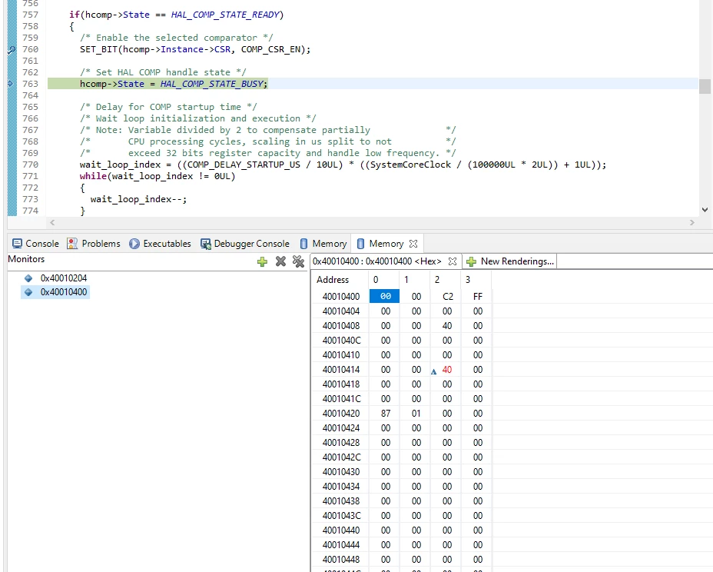Image resolution: width=713 pixels, height=572 pixels.
Task: Click the breakpoint marker at line 760
Action: click(12, 50)
